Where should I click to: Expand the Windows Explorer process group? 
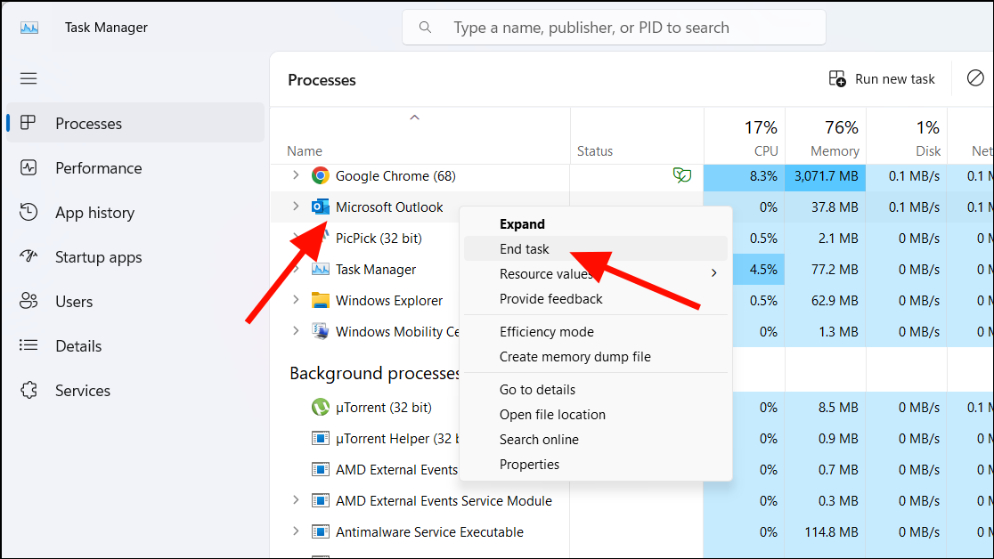(296, 299)
